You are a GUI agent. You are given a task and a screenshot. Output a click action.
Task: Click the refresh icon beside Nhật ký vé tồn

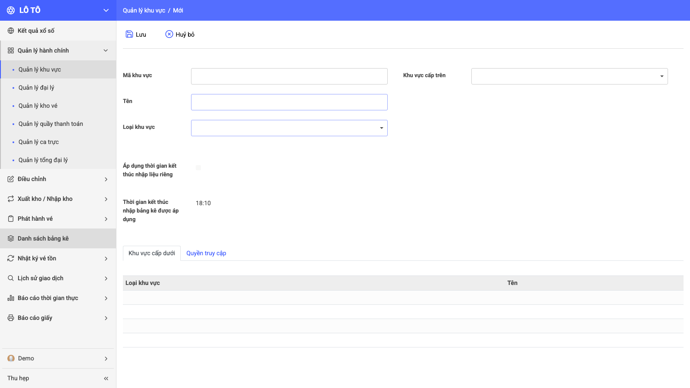point(11,258)
